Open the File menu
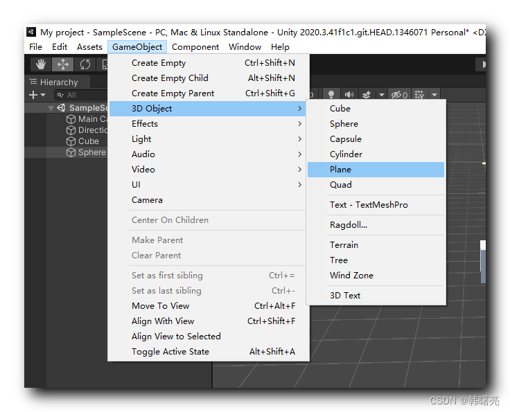This screenshot has width=510, height=412. click(36, 47)
